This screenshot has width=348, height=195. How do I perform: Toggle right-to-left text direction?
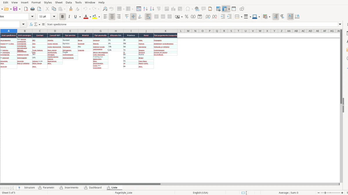pyautogui.click(x=282, y=17)
